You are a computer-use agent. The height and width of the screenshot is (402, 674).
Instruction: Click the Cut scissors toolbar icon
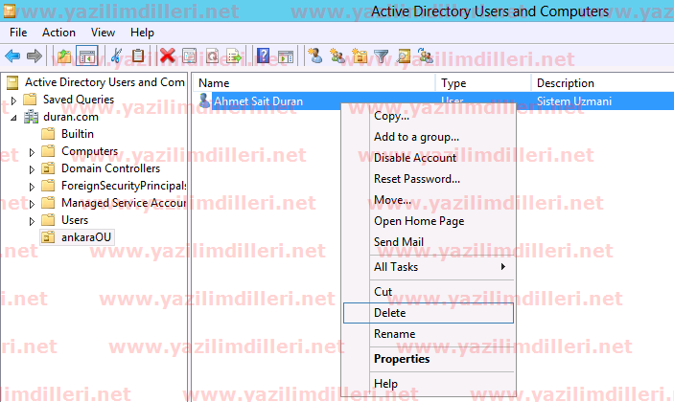117,56
